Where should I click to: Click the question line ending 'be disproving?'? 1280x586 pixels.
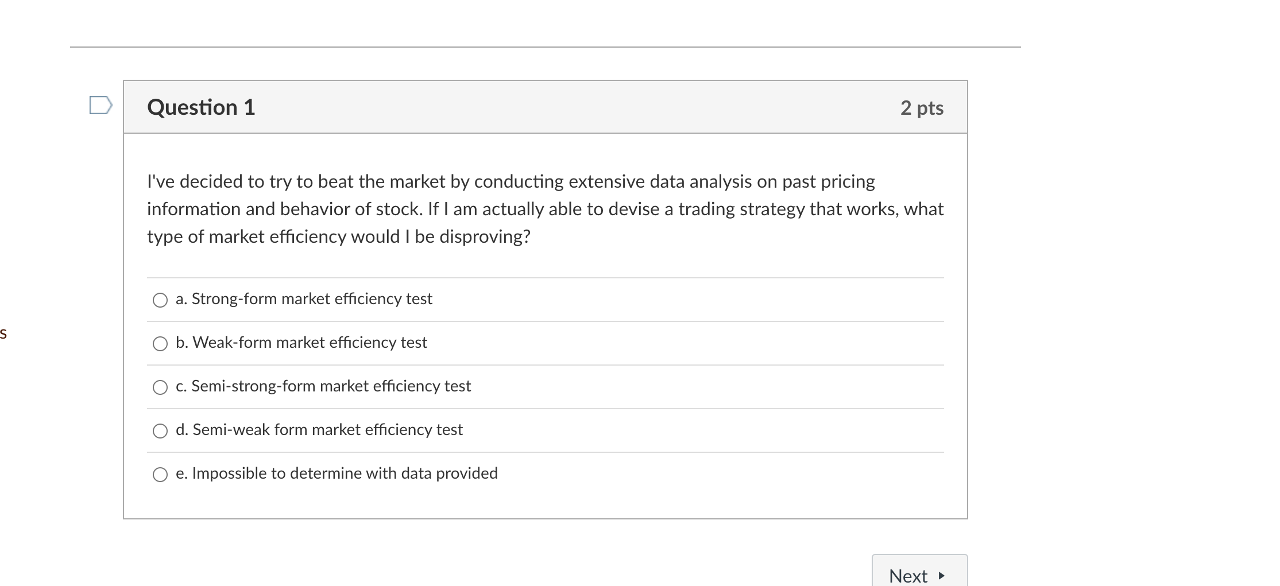point(338,236)
